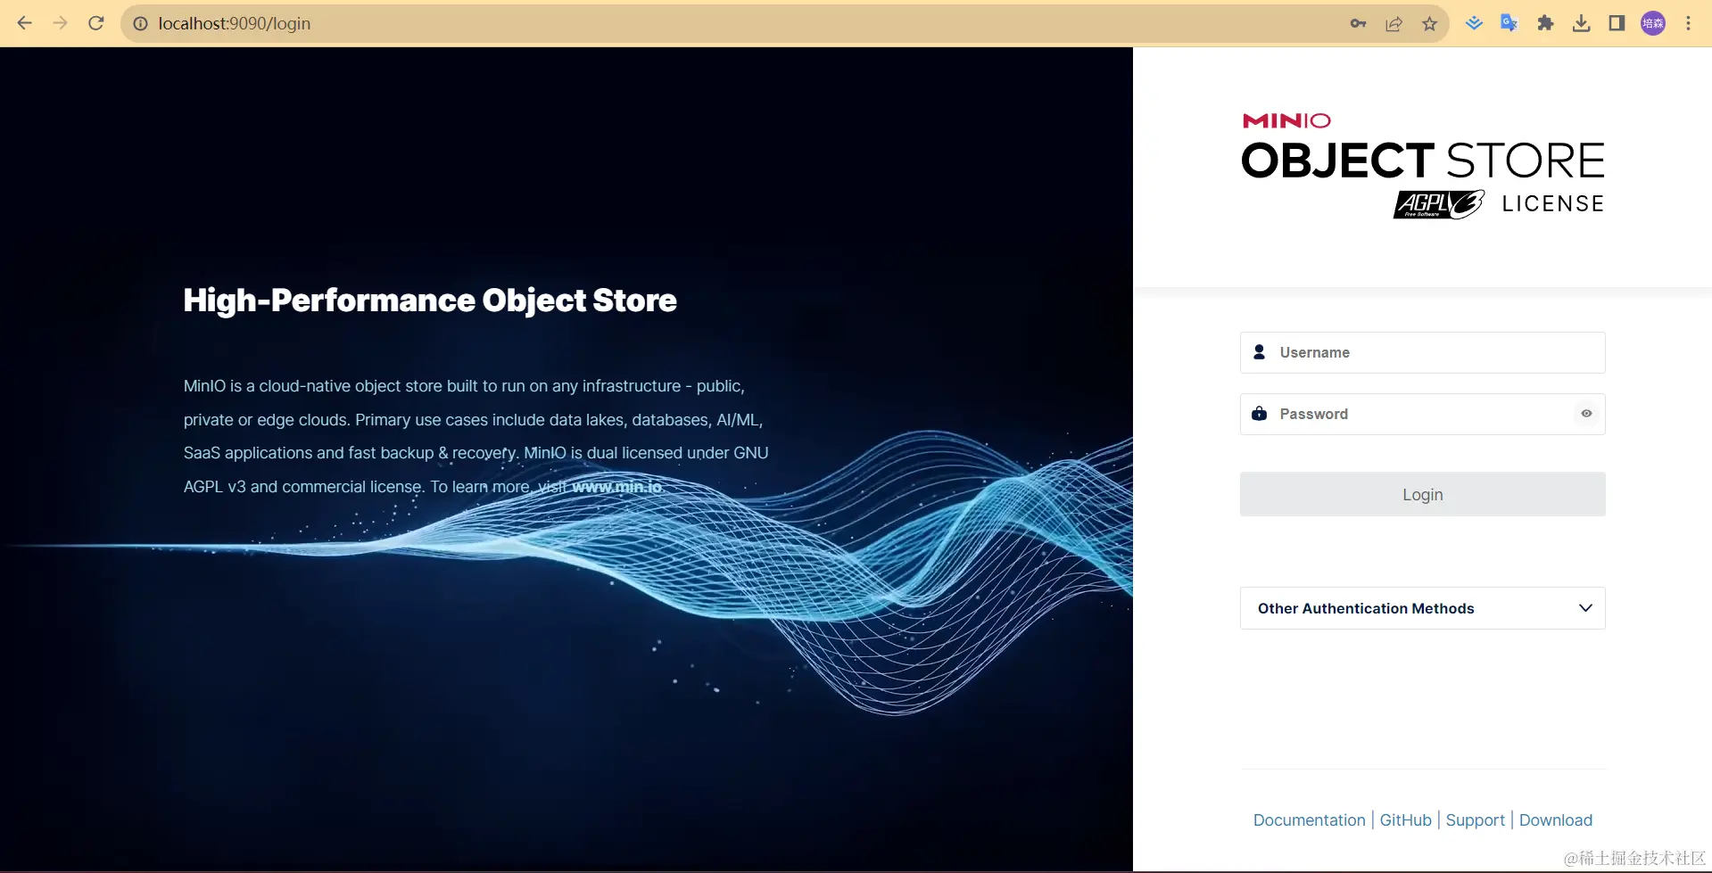This screenshot has height=873, width=1712.
Task: Click the AGPLv3 license badge
Action: tap(1439, 204)
